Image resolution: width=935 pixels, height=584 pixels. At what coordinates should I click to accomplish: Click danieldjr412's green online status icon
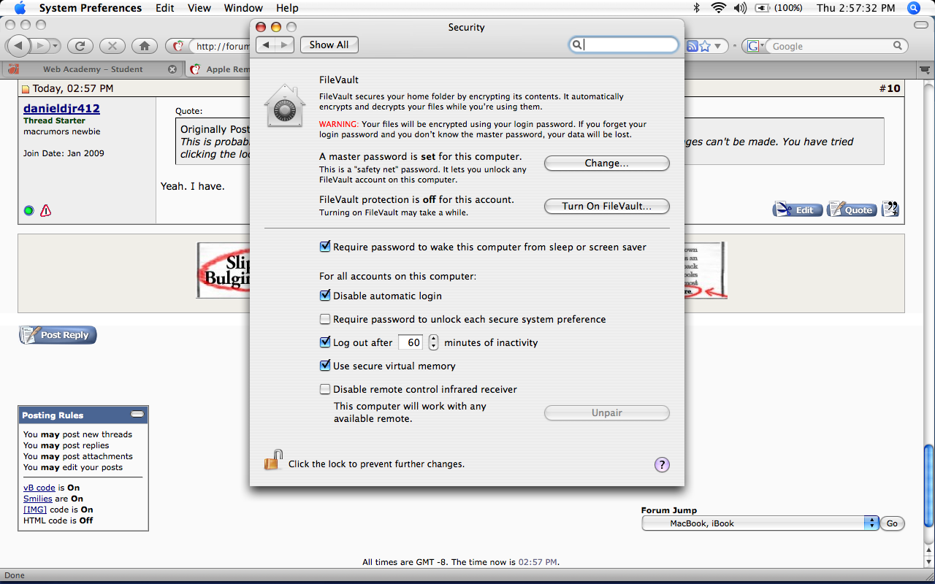pyautogui.click(x=28, y=211)
